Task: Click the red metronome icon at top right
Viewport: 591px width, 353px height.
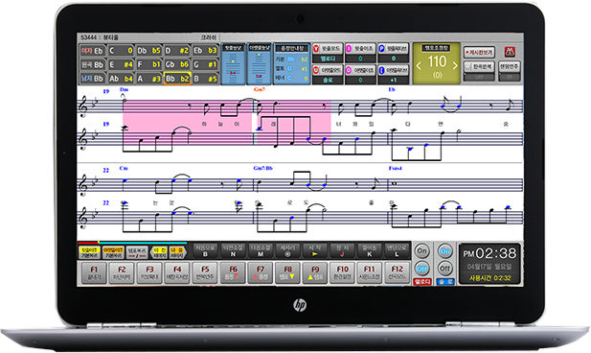Action: (x=510, y=52)
